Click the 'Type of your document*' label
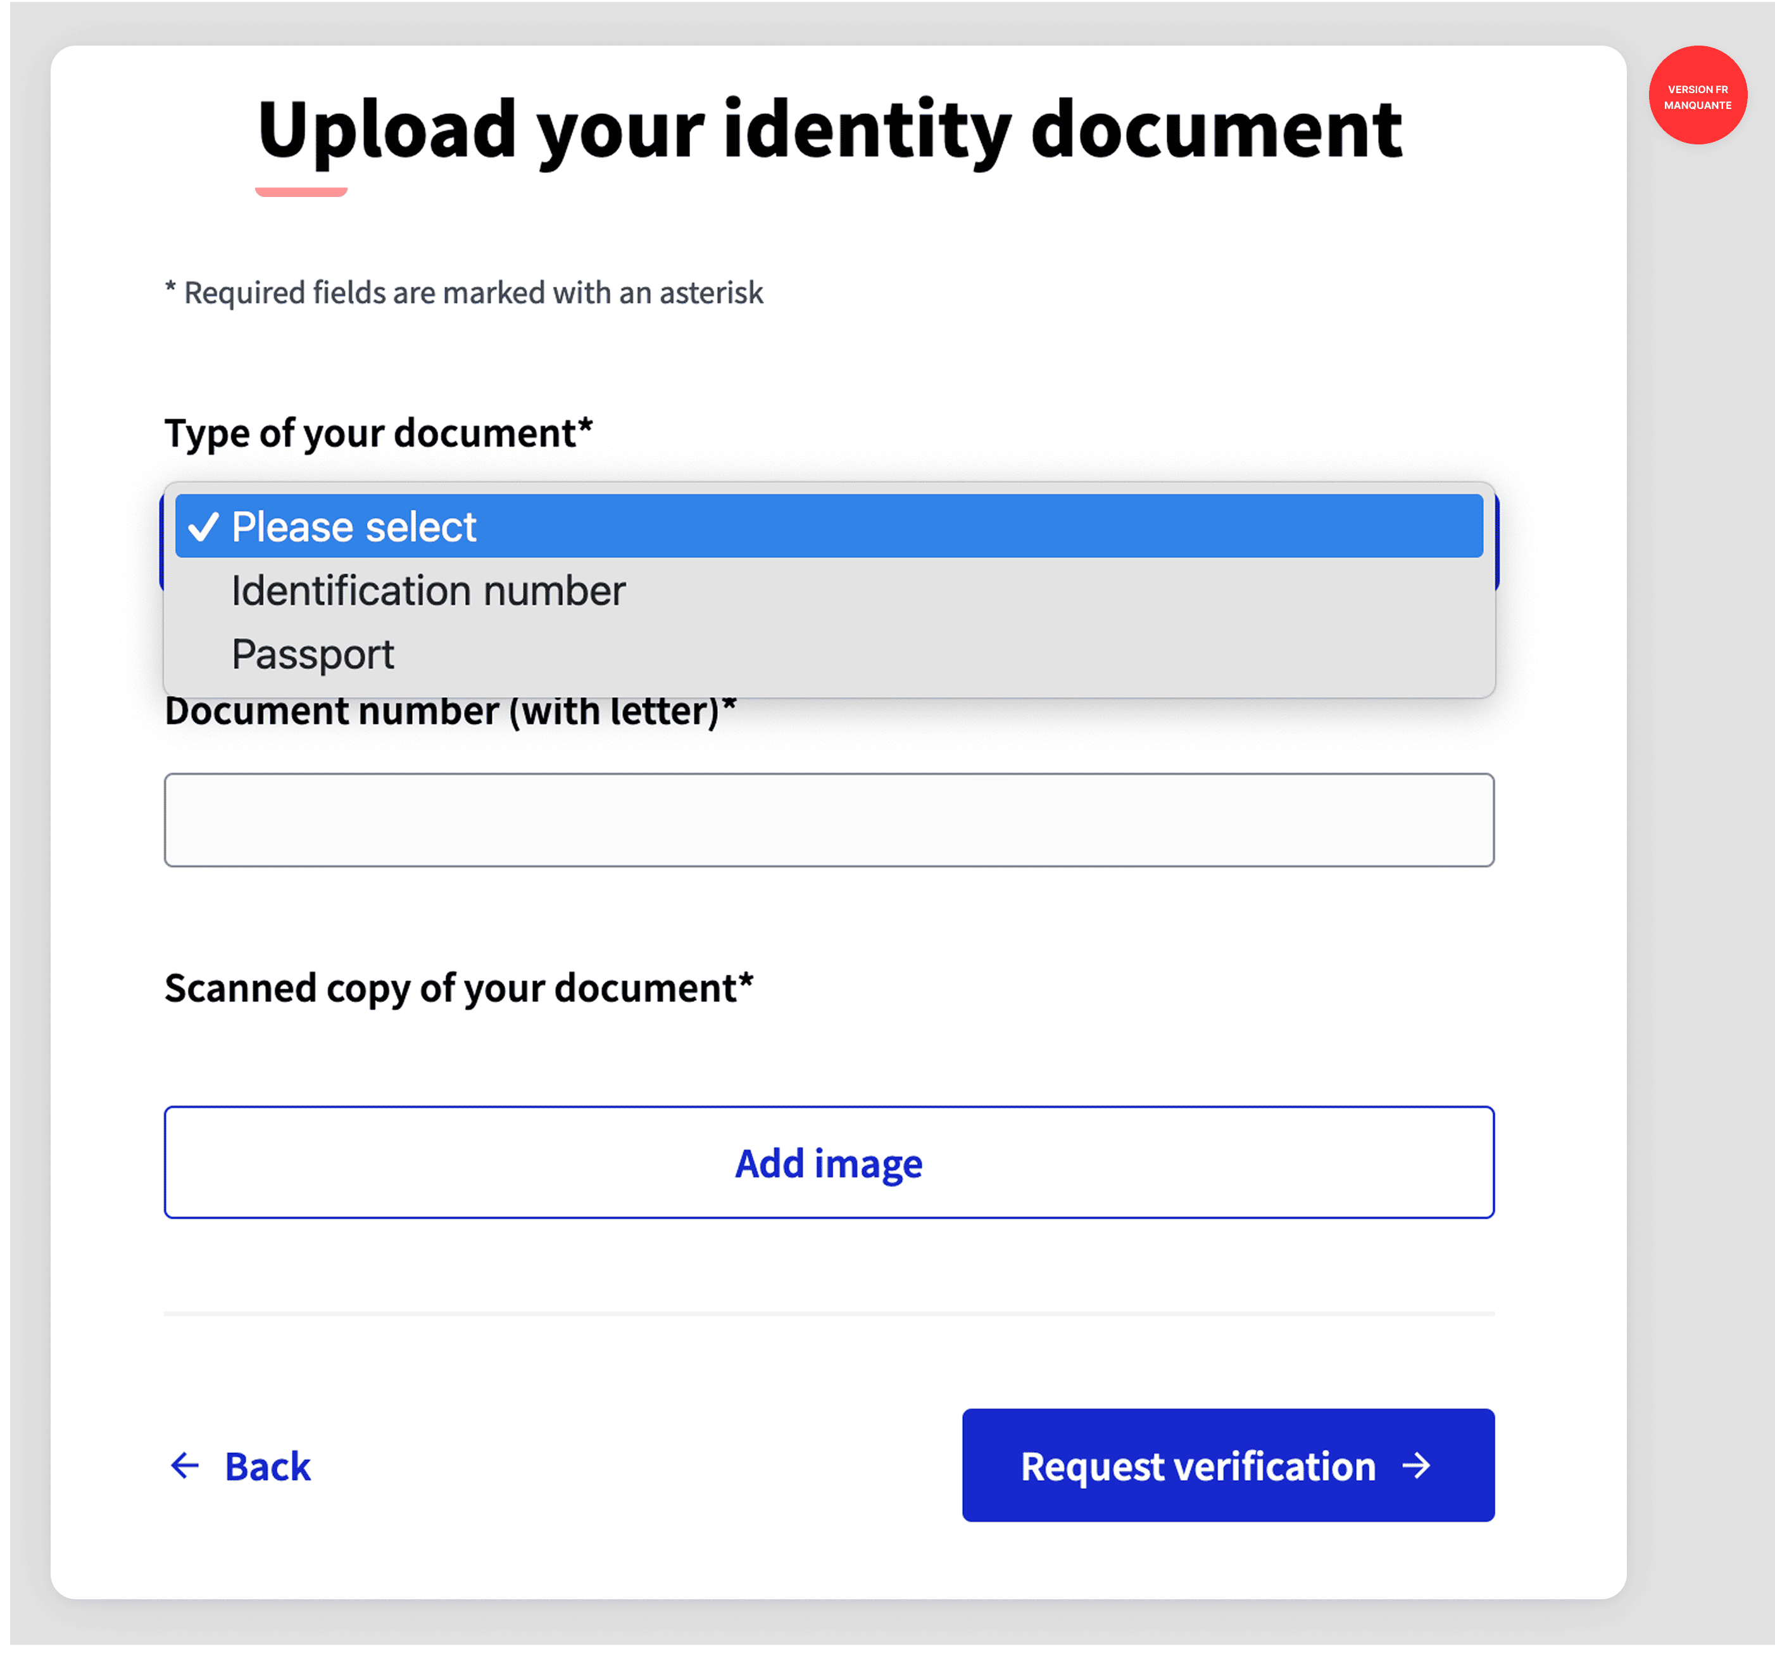1775x1655 pixels. [x=379, y=433]
